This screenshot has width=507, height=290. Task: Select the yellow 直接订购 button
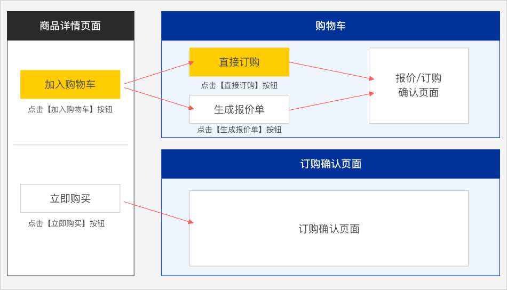[x=239, y=62]
